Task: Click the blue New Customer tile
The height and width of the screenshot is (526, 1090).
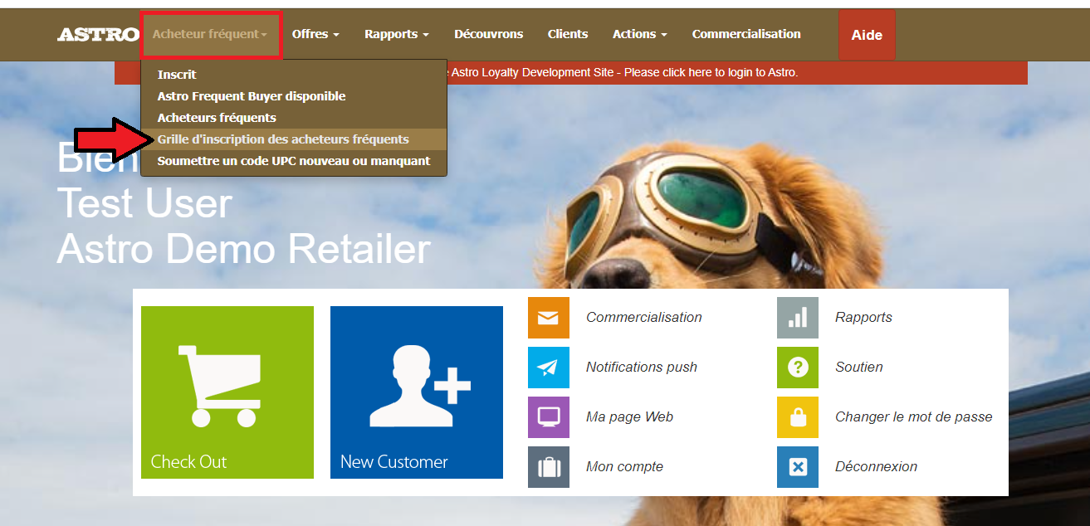Action: point(417,392)
